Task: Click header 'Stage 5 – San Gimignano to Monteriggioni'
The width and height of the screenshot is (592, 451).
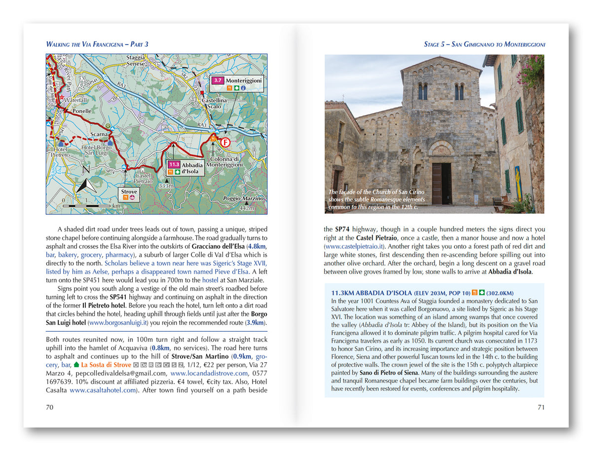Action: tap(484, 44)
